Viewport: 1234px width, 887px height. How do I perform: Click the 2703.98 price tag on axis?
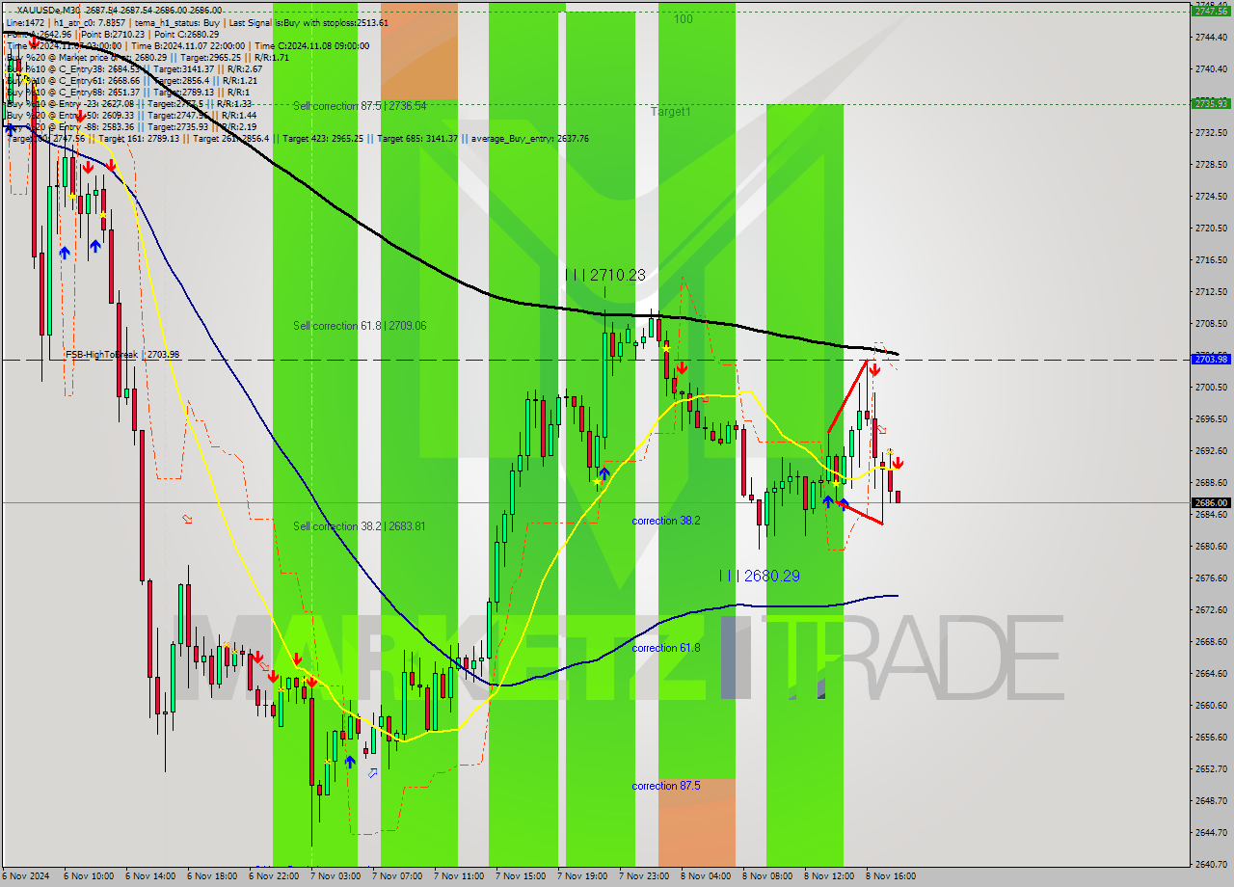(x=1211, y=359)
